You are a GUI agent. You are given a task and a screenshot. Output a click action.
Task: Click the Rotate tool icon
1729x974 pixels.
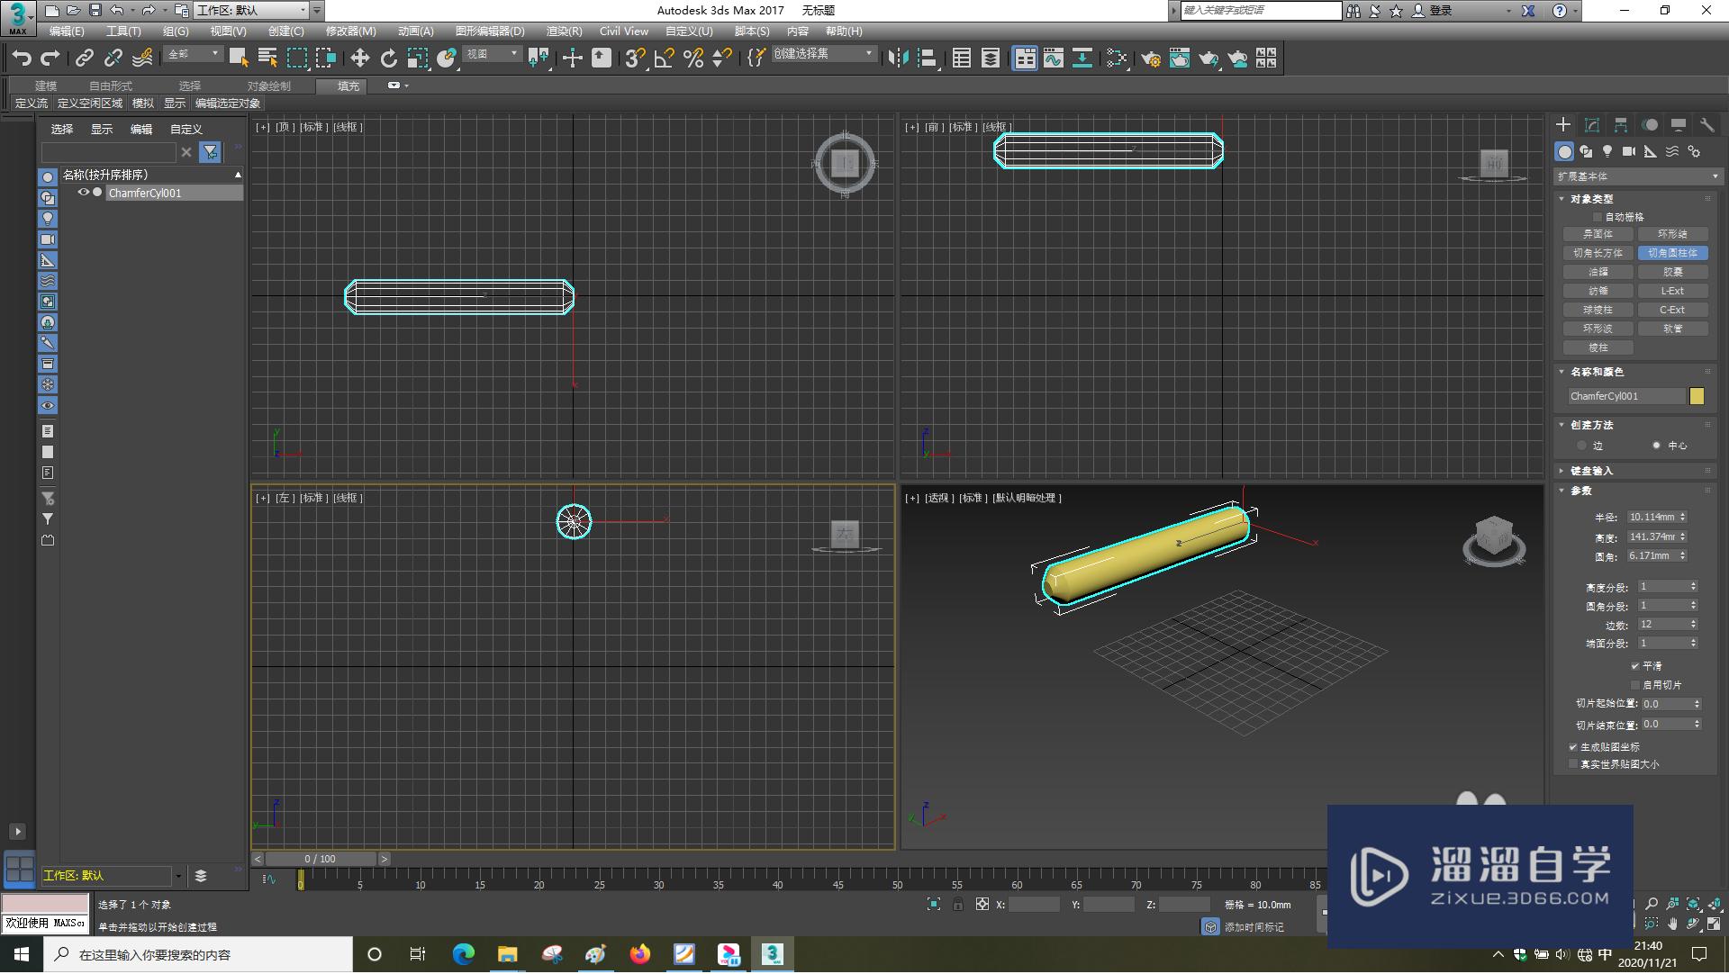[388, 59]
